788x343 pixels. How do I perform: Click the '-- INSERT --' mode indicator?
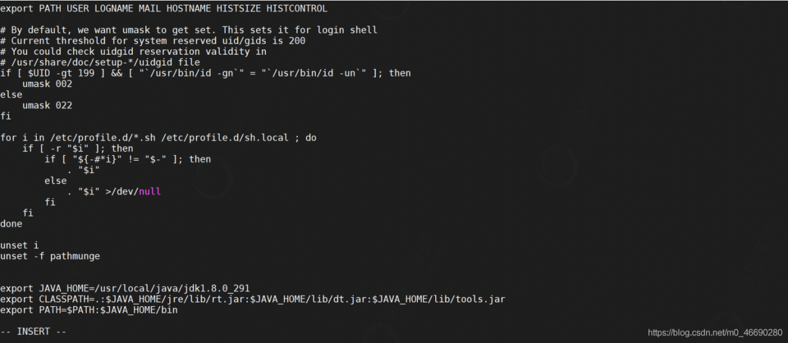point(33,332)
